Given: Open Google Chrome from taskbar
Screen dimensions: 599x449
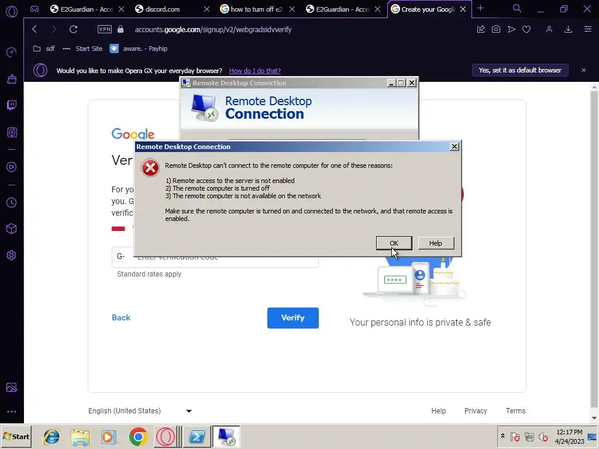Looking at the screenshot, I should pyautogui.click(x=138, y=437).
